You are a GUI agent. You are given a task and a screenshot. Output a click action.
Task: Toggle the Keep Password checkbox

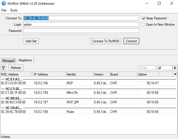(x=144, y=18)
